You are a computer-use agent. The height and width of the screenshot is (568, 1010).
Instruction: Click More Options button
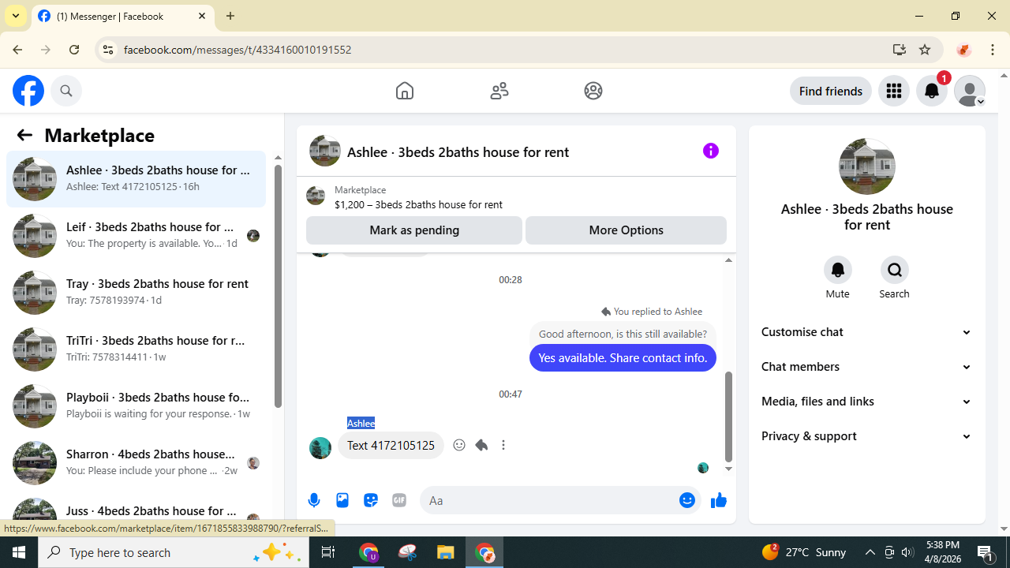626,230
